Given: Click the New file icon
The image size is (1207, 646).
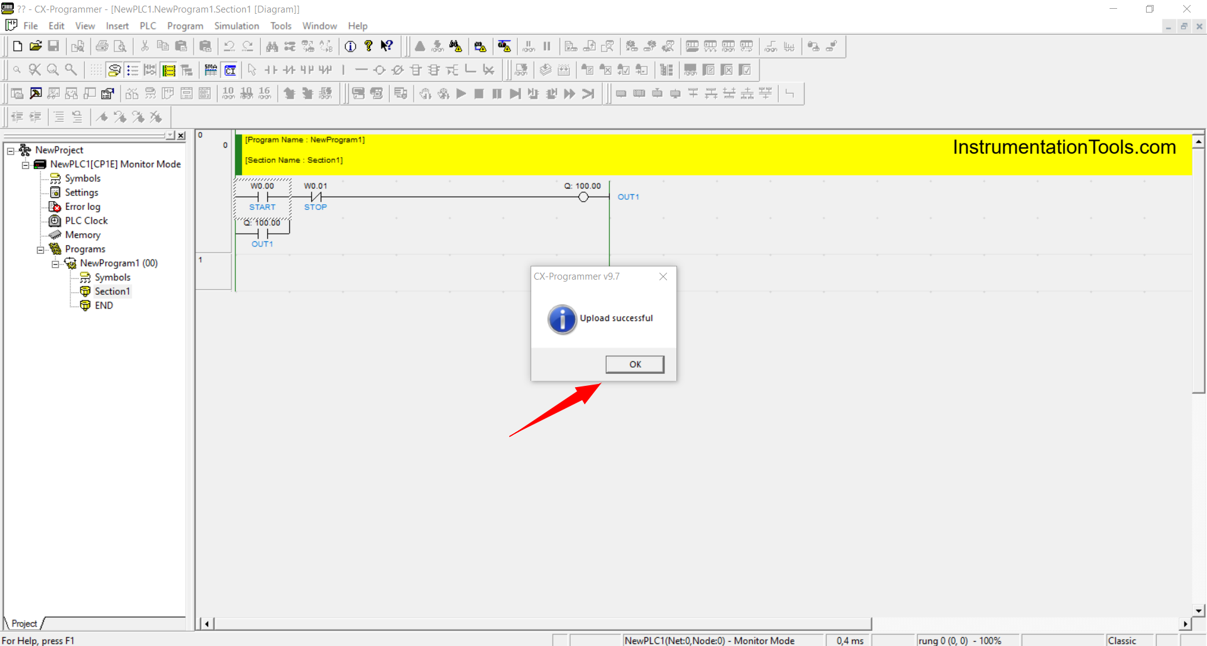Looking at the screenshot, I should click(18, 46).
